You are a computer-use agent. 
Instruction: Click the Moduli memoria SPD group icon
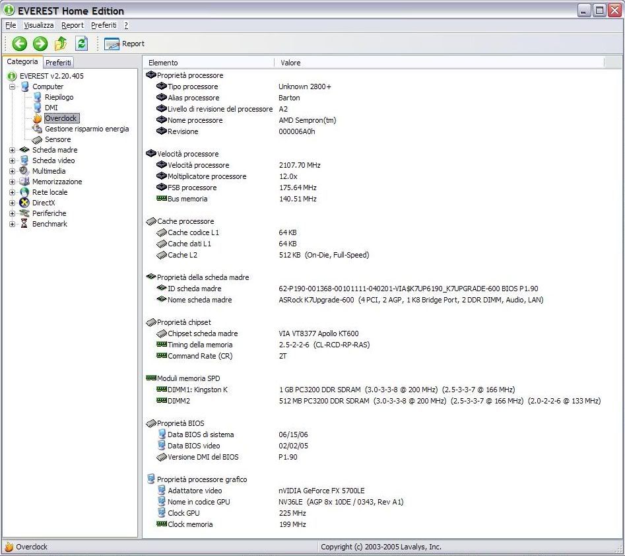151,378
